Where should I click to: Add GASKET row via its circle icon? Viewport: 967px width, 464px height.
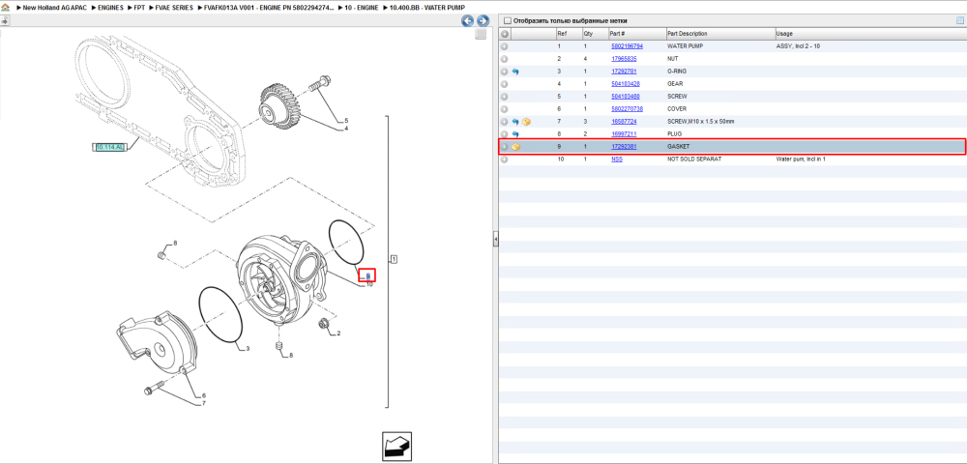[504, 147]
